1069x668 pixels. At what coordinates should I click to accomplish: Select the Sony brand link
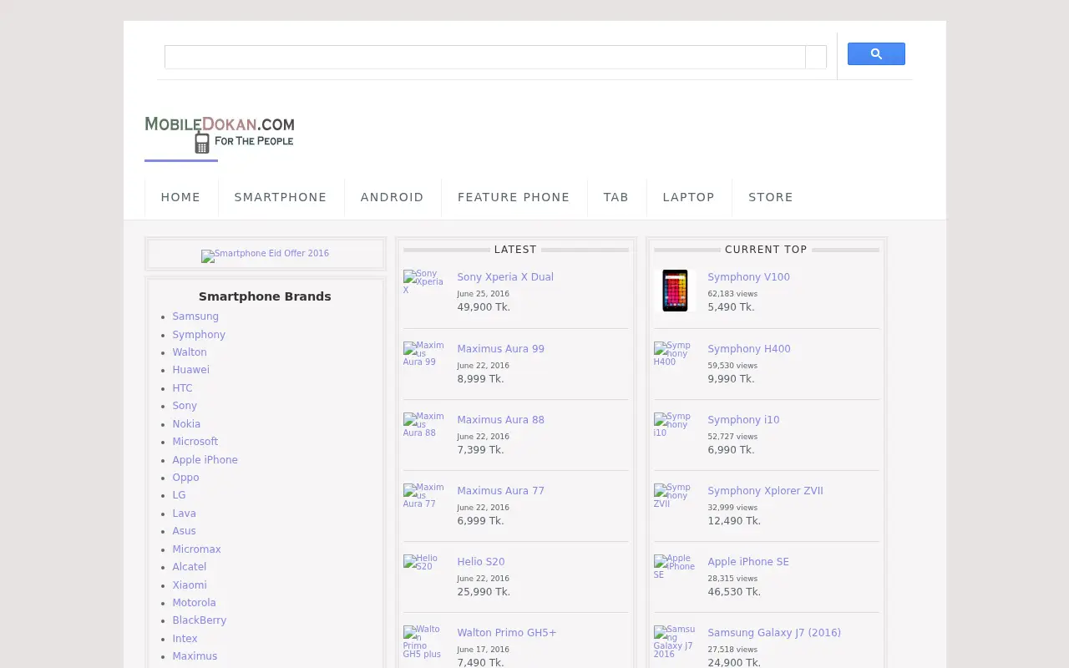point(185,406)
